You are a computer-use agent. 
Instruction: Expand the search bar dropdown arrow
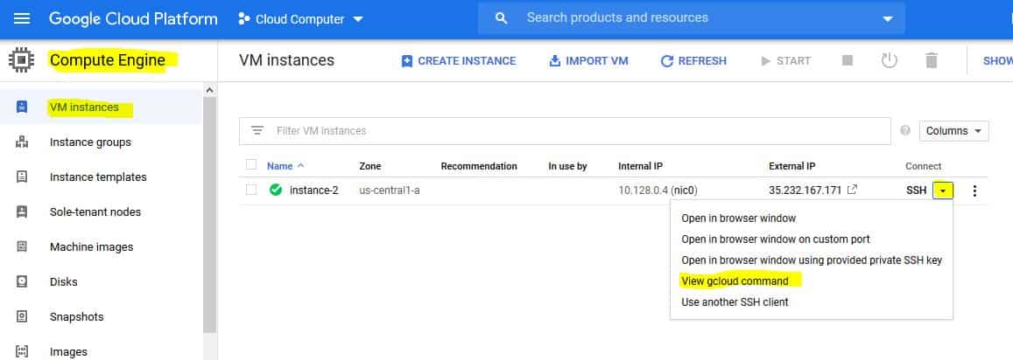[888, 19]
